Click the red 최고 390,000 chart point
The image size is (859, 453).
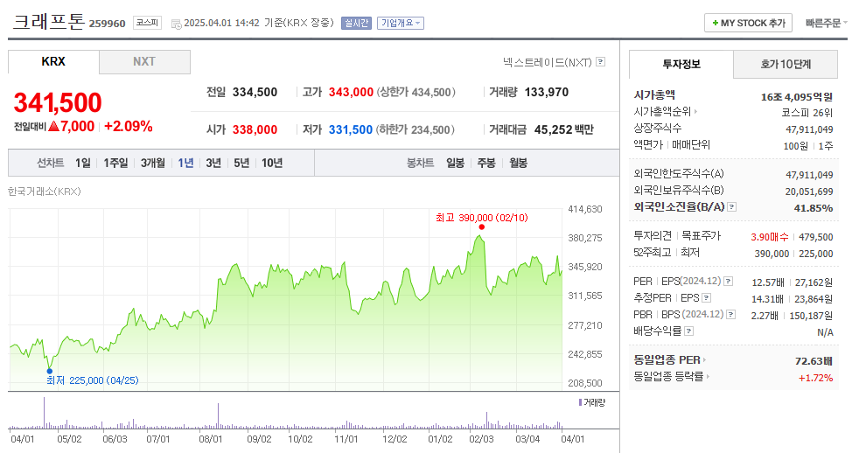[x=481, y=226]
